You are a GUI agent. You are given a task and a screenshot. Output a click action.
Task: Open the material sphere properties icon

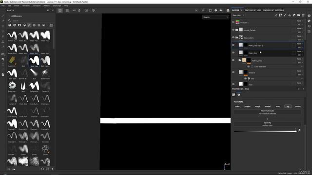[x=239, y=95]
